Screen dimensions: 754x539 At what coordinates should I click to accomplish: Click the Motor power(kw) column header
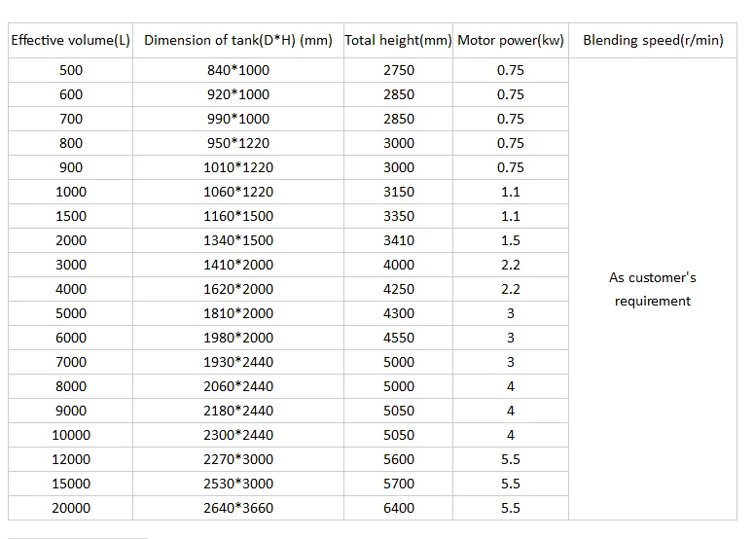(510, 41)
